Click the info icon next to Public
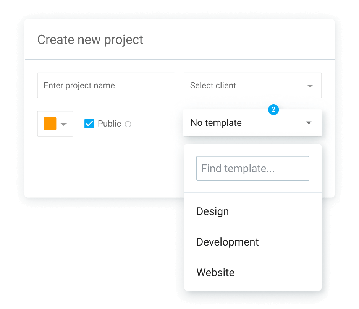 tap(128, 124)
